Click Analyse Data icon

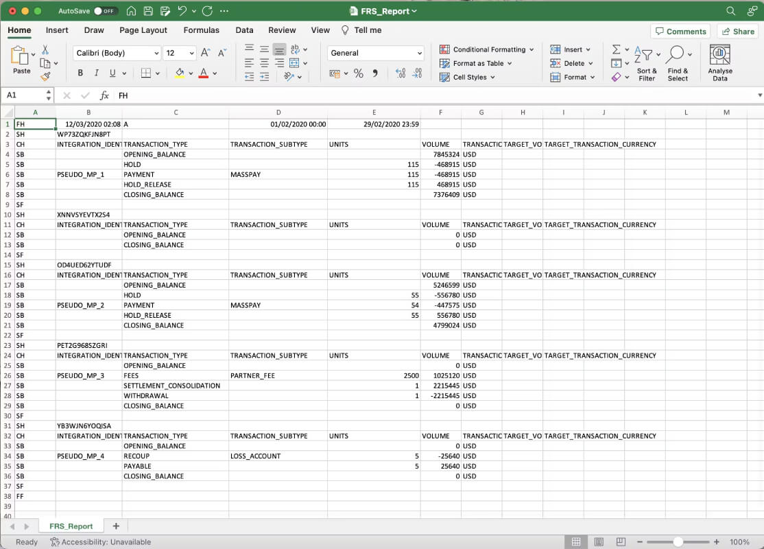(x=720, y=63)
